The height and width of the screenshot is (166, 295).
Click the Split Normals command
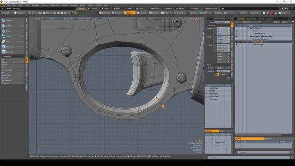coord(12,81)
